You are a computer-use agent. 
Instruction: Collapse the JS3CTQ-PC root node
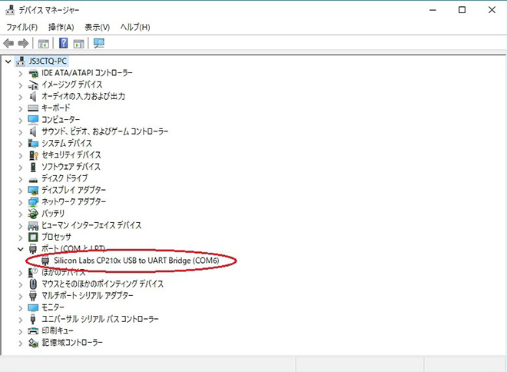8,61
